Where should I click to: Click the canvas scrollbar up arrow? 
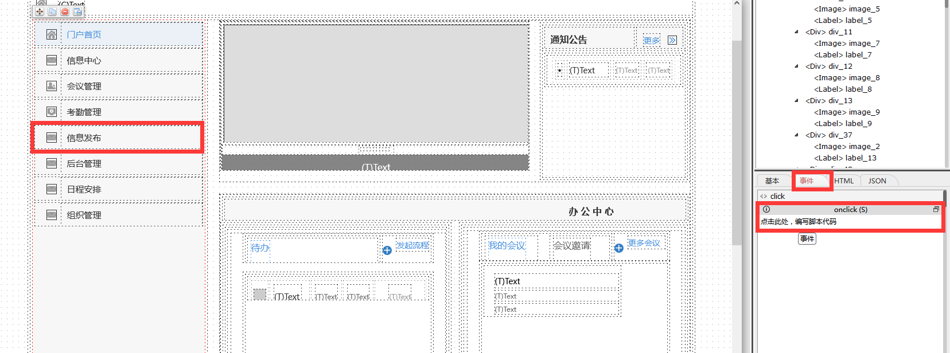click(737, 3)
